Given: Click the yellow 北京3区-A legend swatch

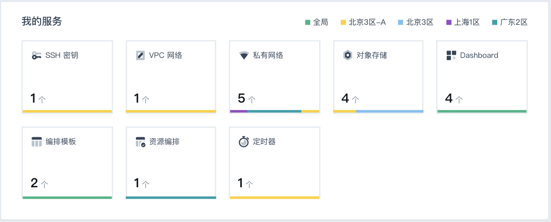Looking at the screenshot, I should tap(343, 22).
